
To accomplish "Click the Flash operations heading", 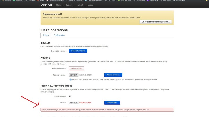I will point(54,30).
